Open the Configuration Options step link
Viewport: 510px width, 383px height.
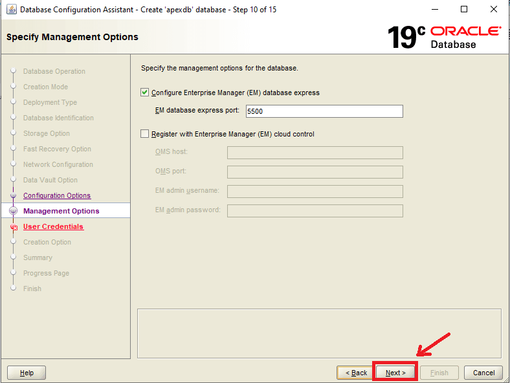(x=57, y=195)
